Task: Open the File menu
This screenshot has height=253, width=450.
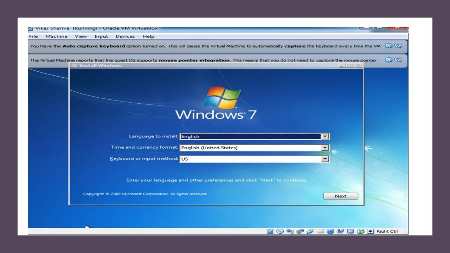Action: coord(33,36)
